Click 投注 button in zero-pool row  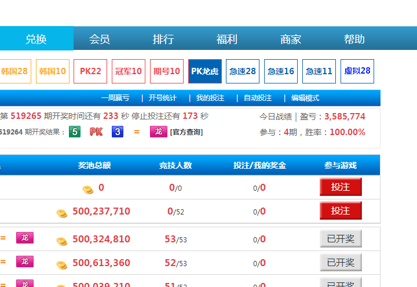pyautogui.click(x=341, y=187)
